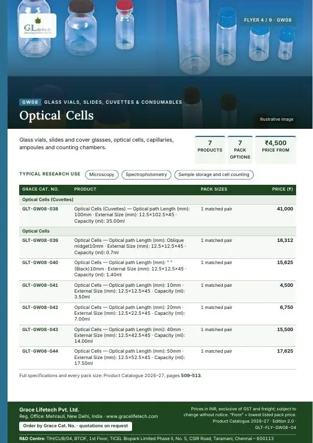Click the Price (₹) column header

[282, 189]
